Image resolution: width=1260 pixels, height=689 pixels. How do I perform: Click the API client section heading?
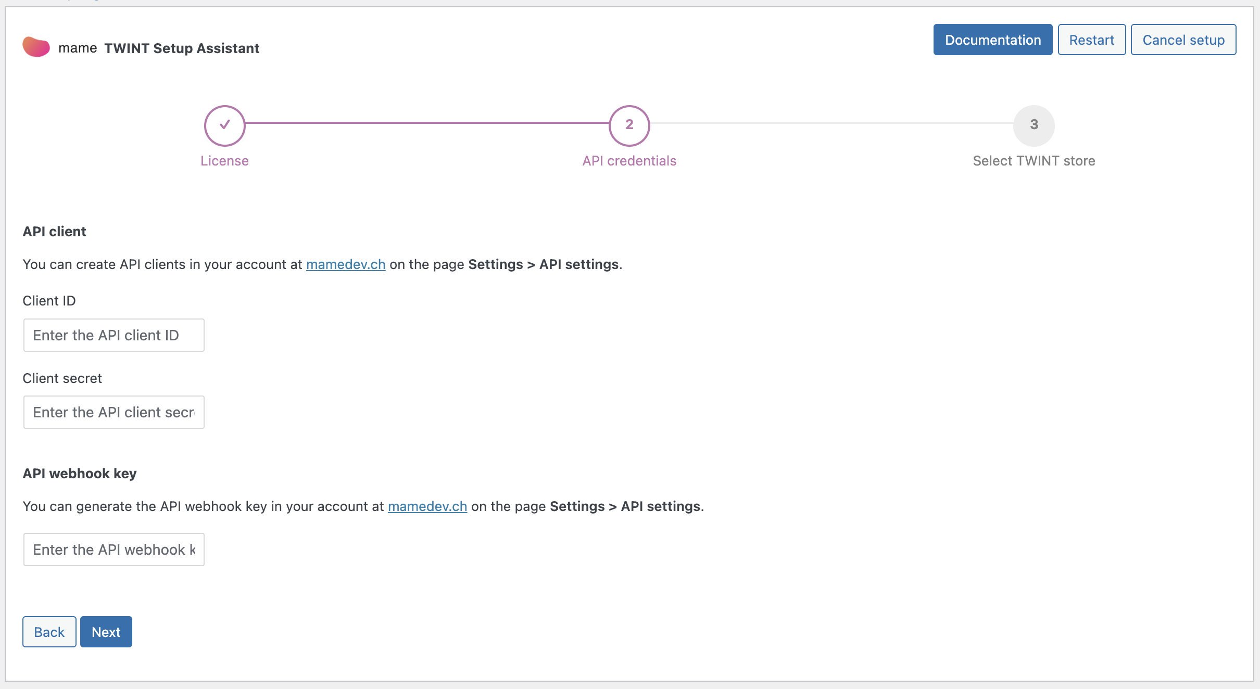pyautogui.click(x=54, y=232)
